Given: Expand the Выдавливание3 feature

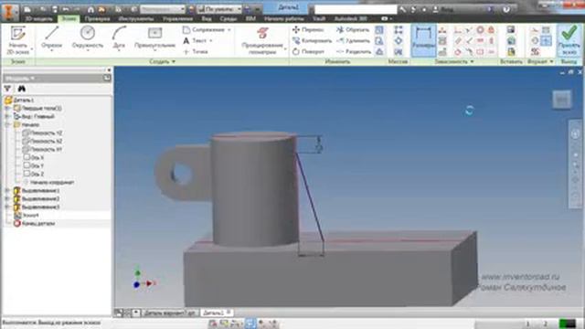Looking at the screenshot, I should (x=7, y=207).
